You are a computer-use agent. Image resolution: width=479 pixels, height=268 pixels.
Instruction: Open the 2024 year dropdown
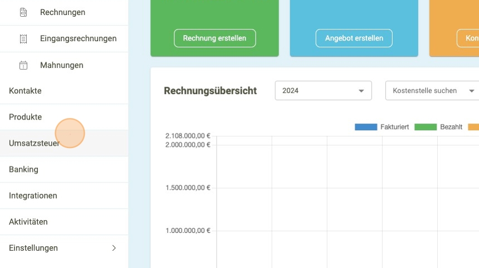[323, 91]
